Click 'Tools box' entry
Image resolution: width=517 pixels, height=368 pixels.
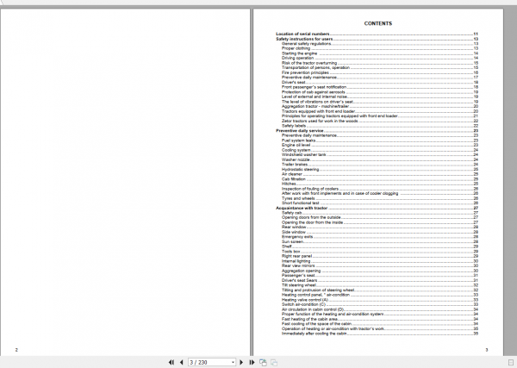[x=291, y=252]
